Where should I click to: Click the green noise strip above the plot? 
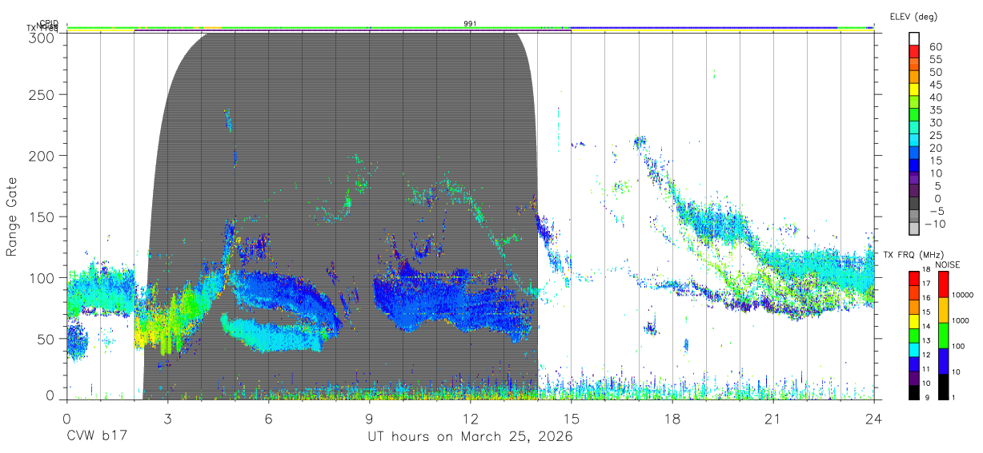(x=470, y=28)
